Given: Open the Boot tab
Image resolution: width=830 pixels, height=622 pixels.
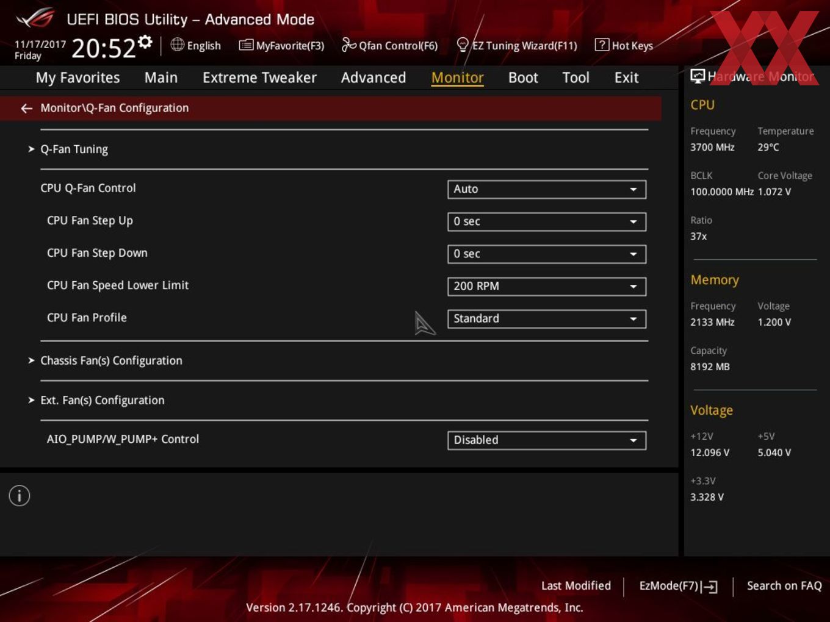Looking at the screenshot, I should point(523,77).
